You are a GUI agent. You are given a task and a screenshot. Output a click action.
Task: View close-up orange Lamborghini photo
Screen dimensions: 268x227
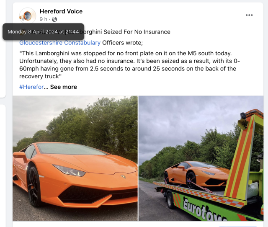tap(75, 158)
